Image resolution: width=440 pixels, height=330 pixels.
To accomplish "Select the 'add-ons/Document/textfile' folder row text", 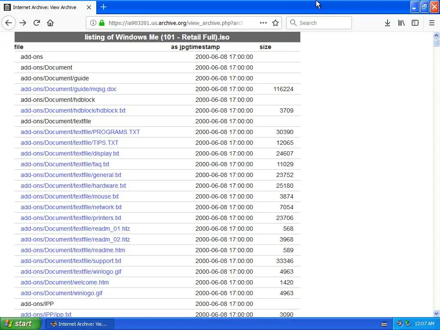I will [55, 121].
